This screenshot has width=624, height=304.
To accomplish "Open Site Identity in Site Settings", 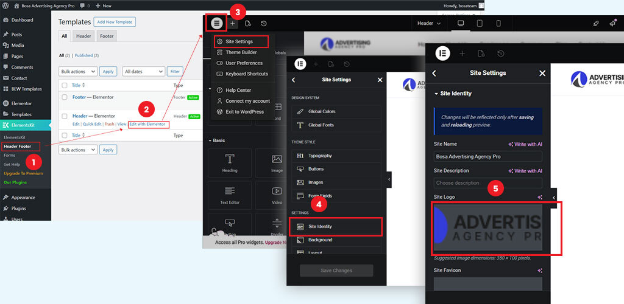I will point(336,227).
